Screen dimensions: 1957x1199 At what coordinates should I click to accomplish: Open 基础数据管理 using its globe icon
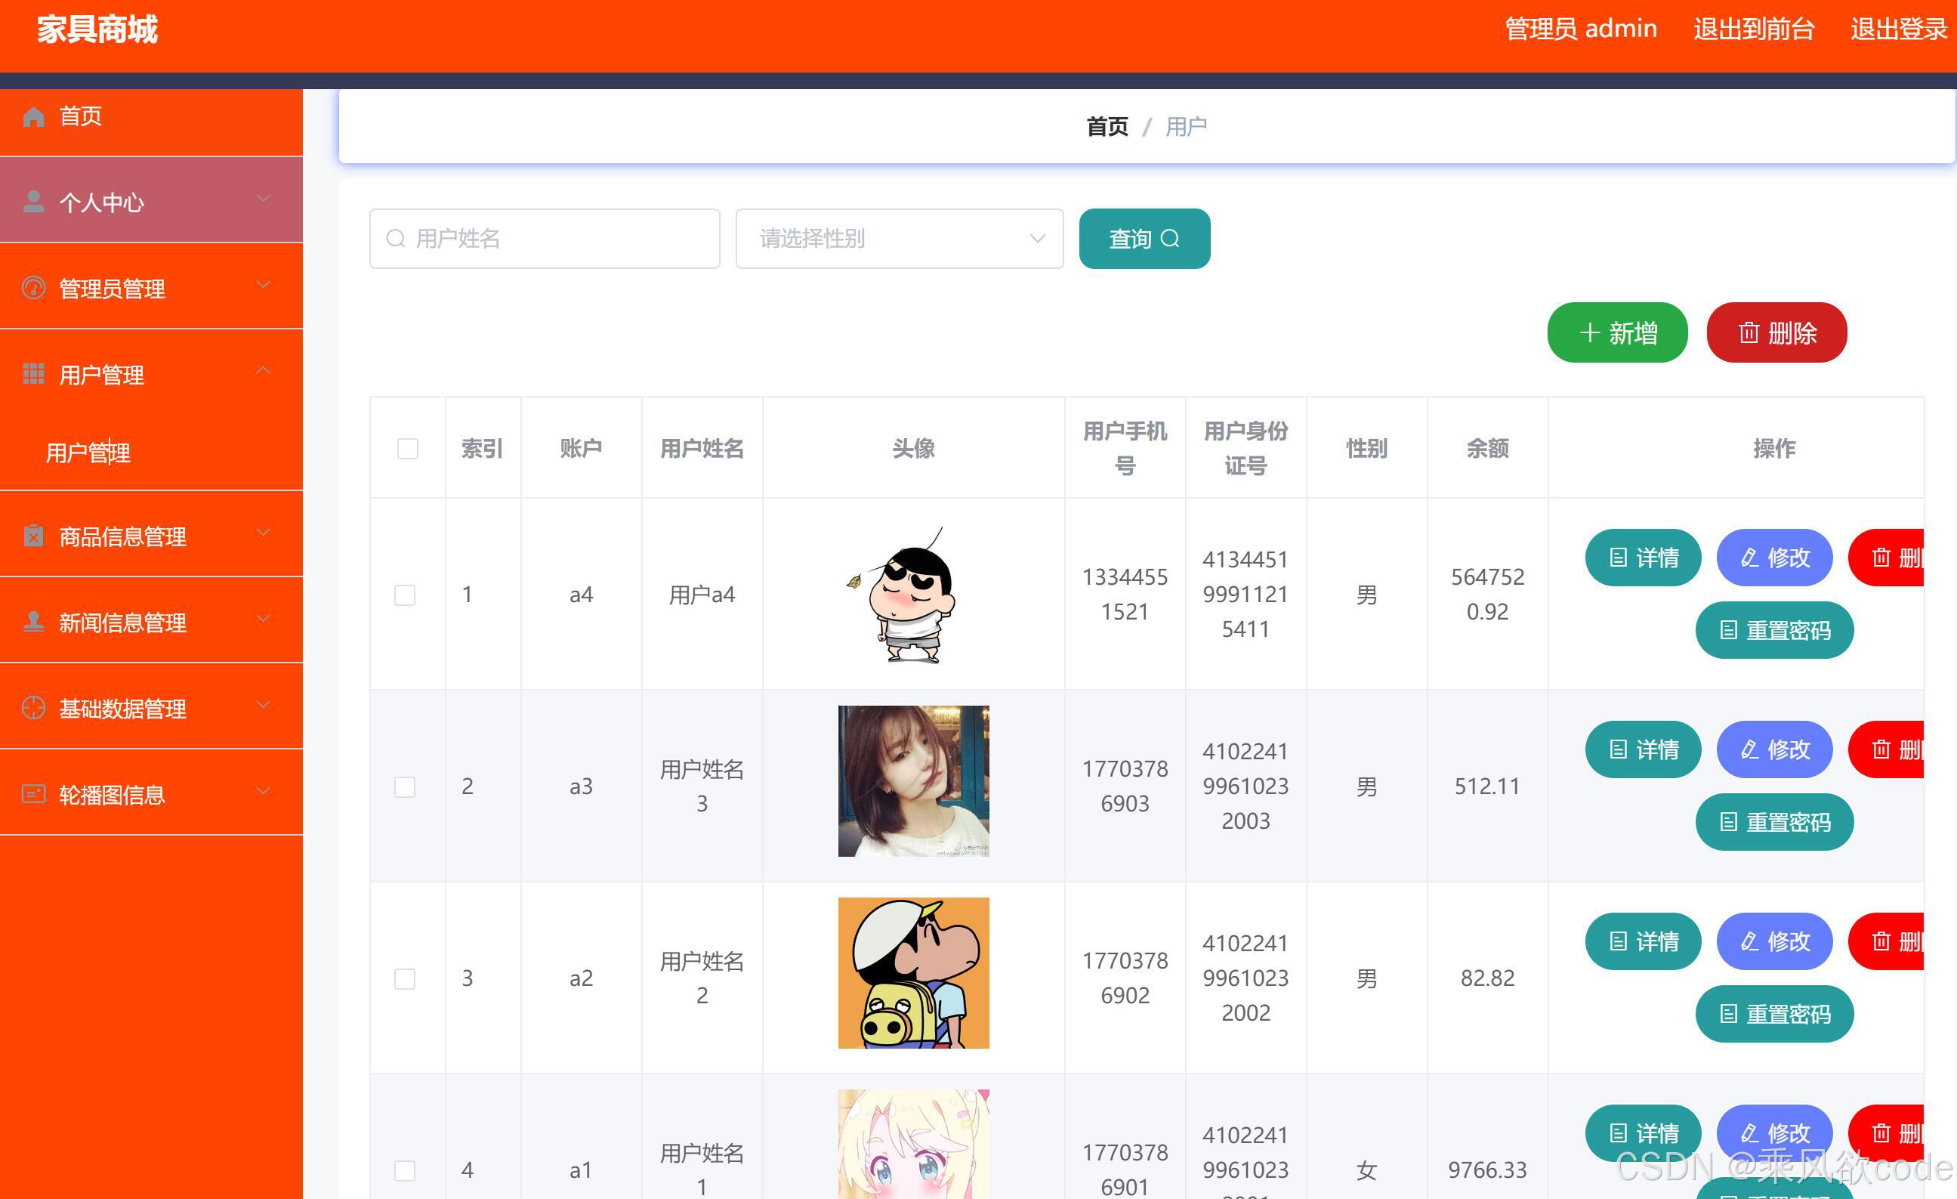click(x=33, y=707)
